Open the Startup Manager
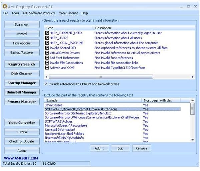Screen dimensions: 200x171 pyautogui.click(x=22, y=83)
